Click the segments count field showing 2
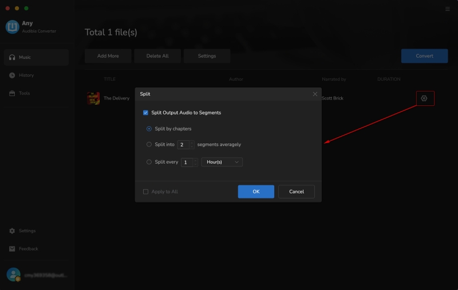 pyautogui.click(x=183, y=145)
